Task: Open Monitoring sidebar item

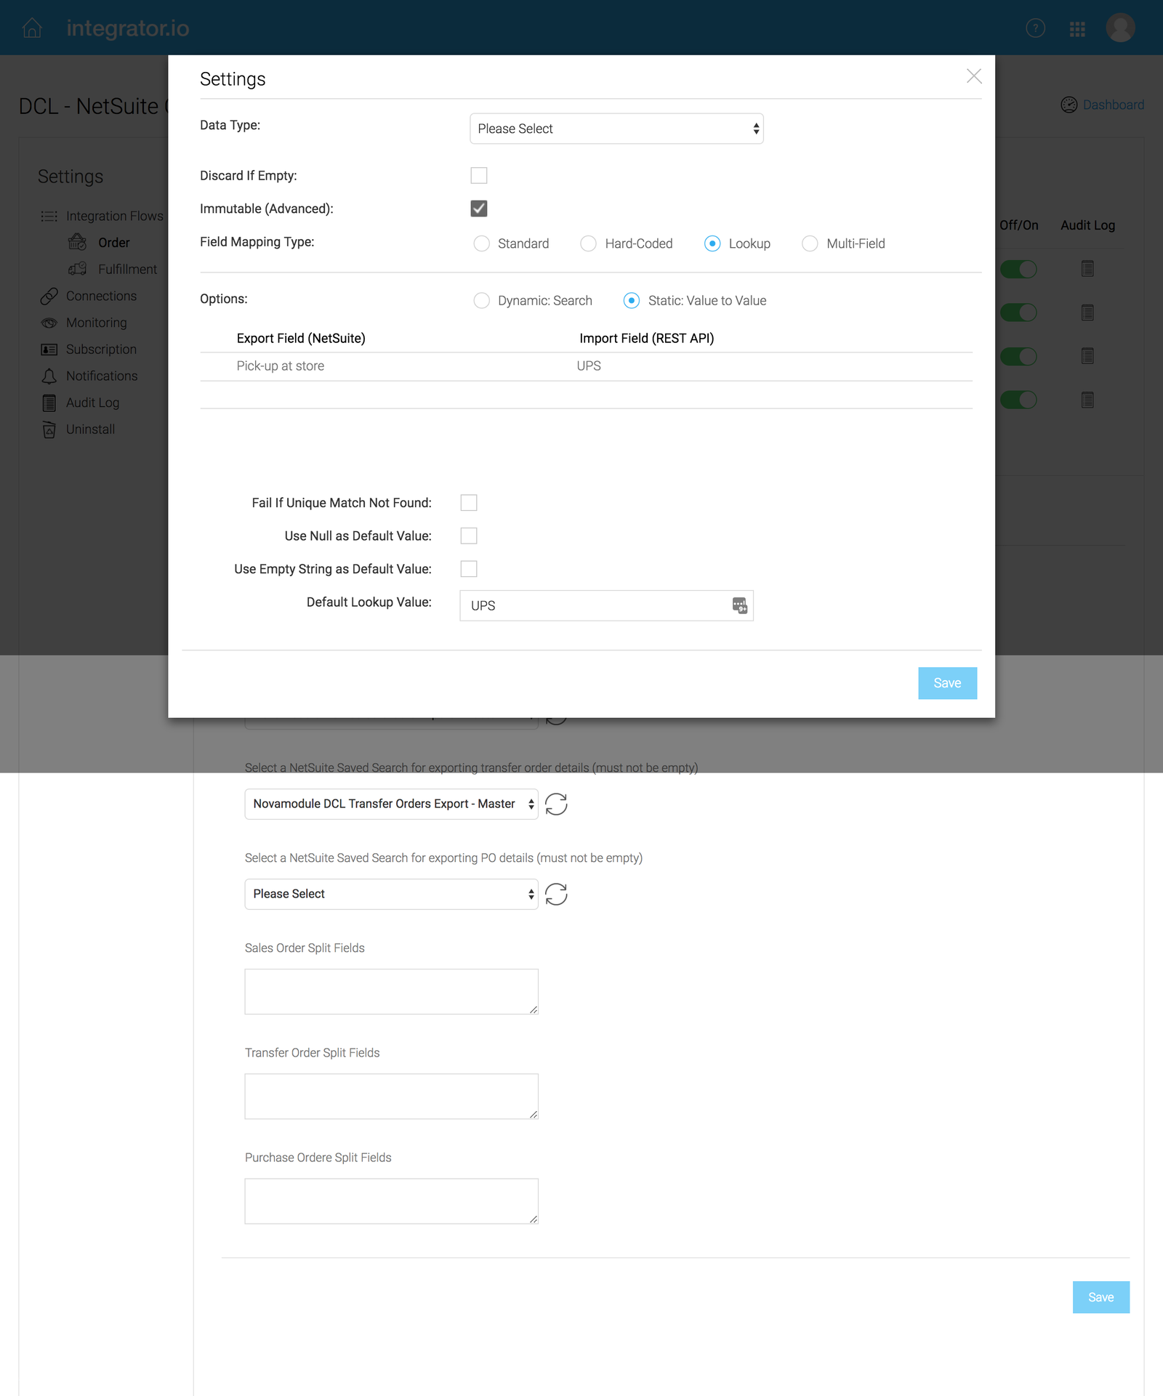Action: coord(96,323)
